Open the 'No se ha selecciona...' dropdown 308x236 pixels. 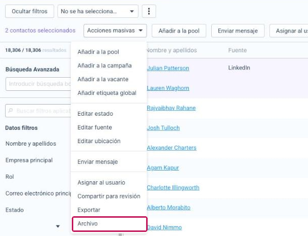point(98,11)
